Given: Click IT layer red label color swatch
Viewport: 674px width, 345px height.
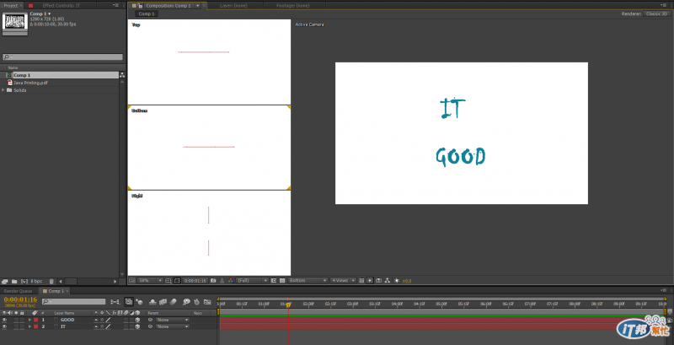Looking at the screenshot, I should coord(35,326).
